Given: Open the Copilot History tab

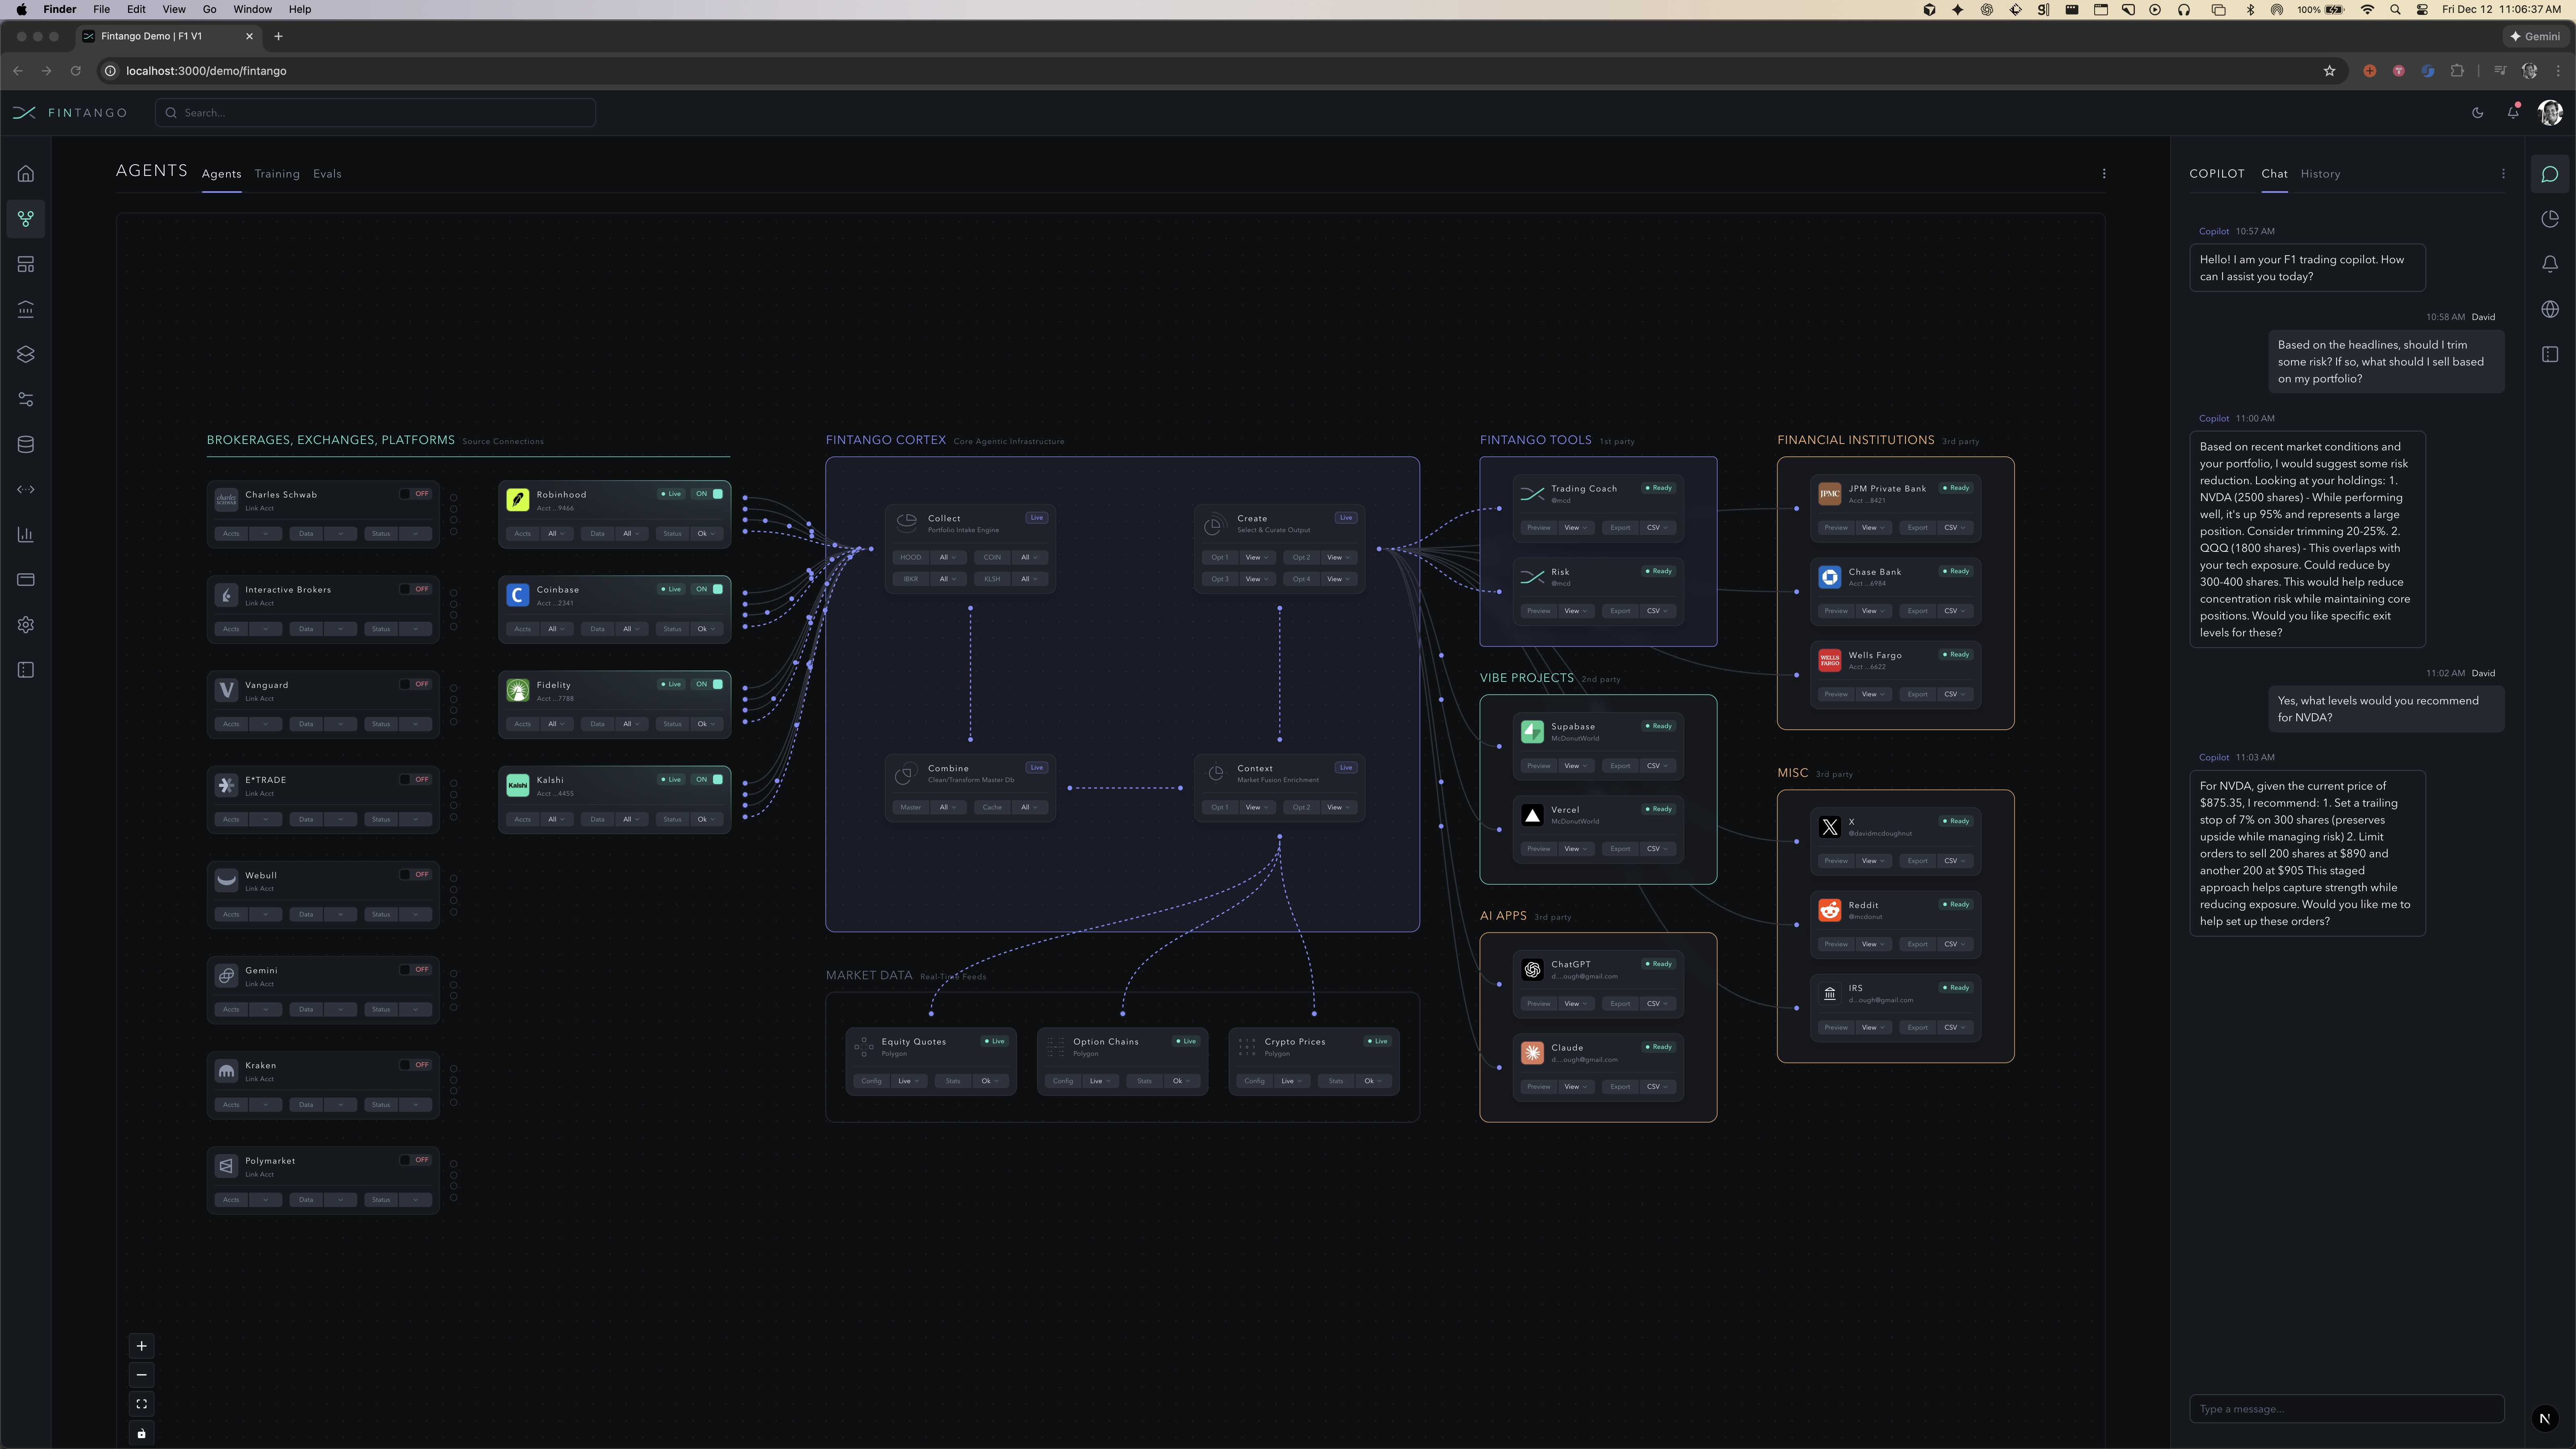Looking at the screenshot, I should 2320,174.
